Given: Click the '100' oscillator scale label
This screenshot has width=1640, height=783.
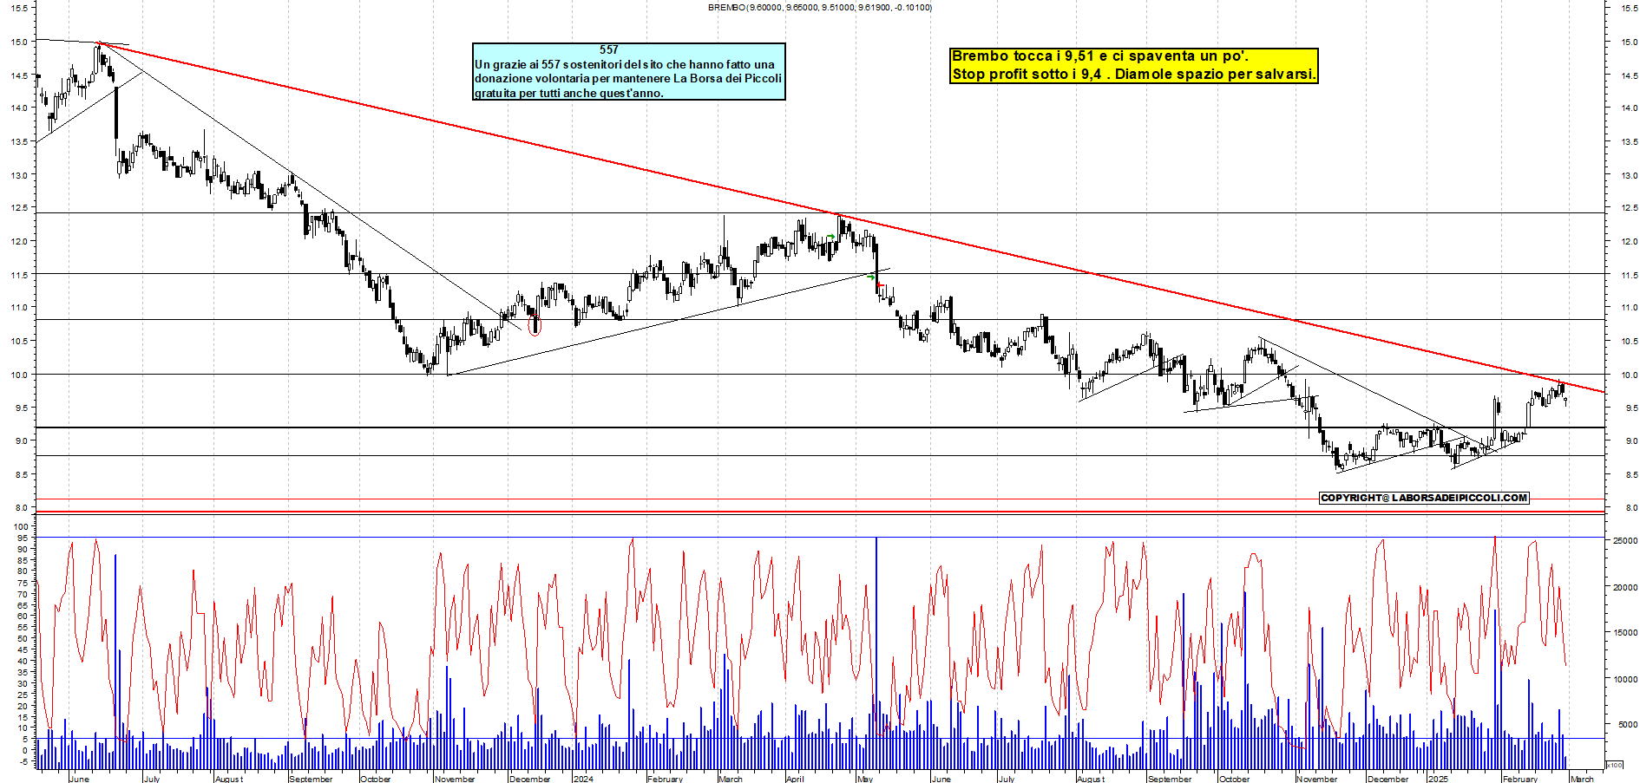Looking at the screenshot, I should click(22, 526).
